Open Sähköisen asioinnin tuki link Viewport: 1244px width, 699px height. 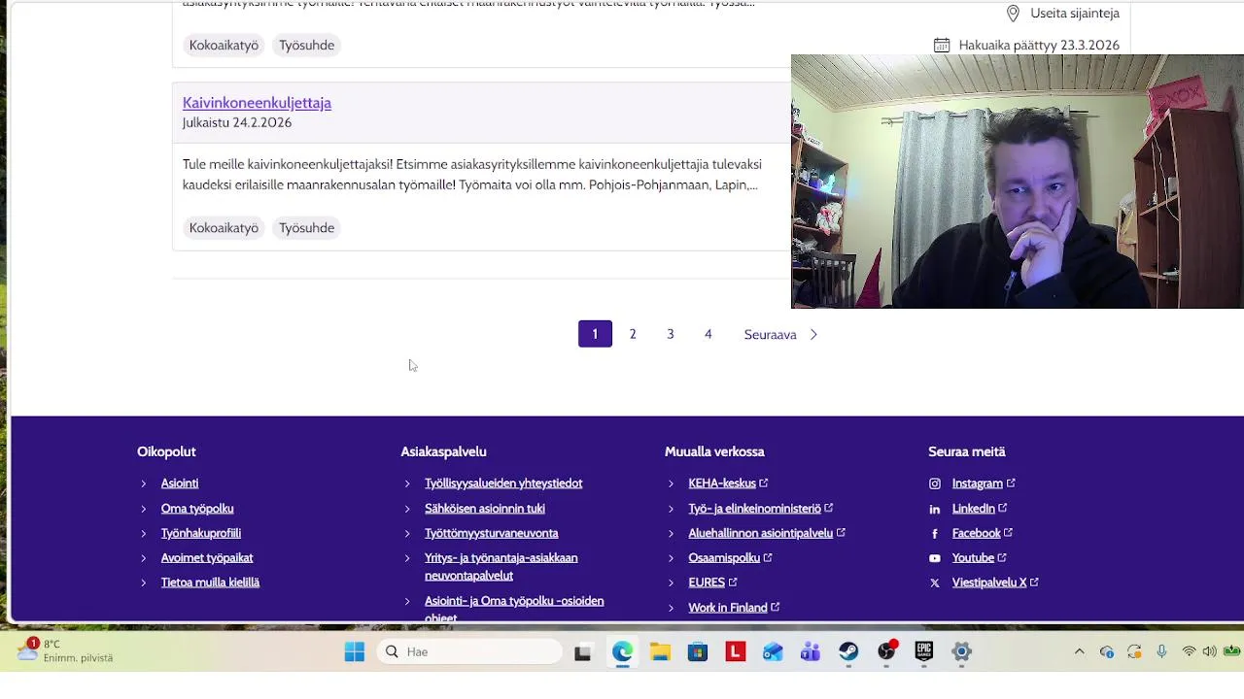pyautogui.click(x=485, y=509)
